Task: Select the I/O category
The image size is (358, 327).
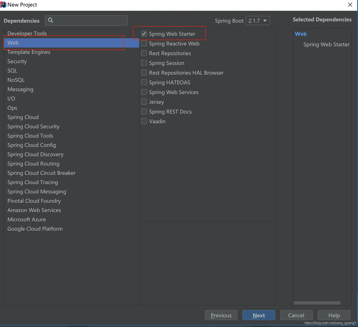Action: click(x=72, y=98)
